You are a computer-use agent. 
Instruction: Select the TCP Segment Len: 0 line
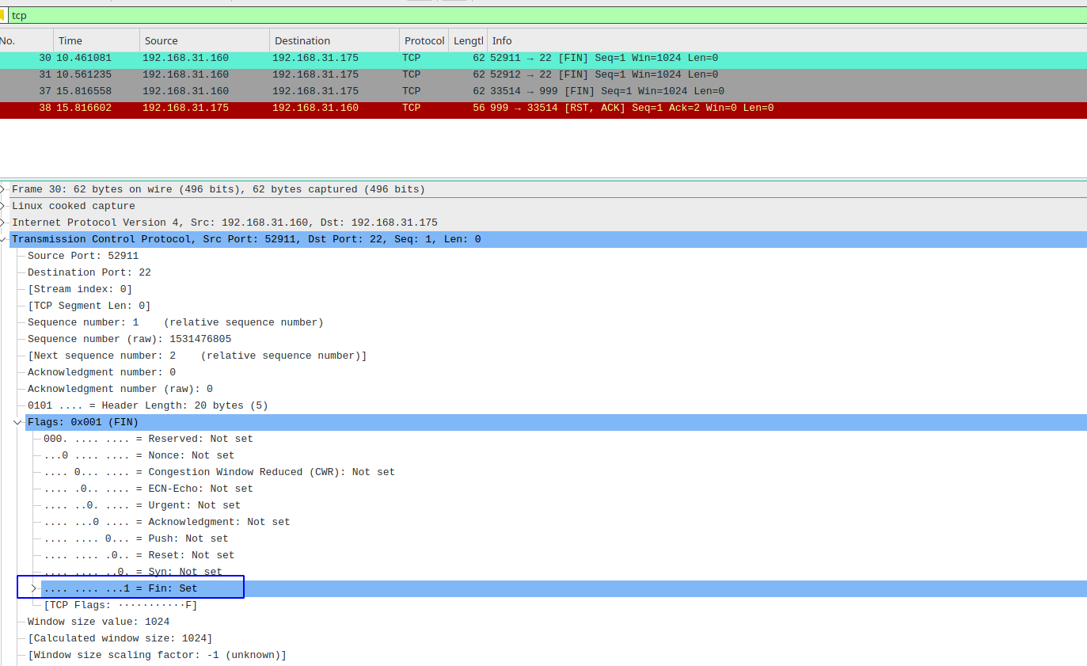pos(89,306)
